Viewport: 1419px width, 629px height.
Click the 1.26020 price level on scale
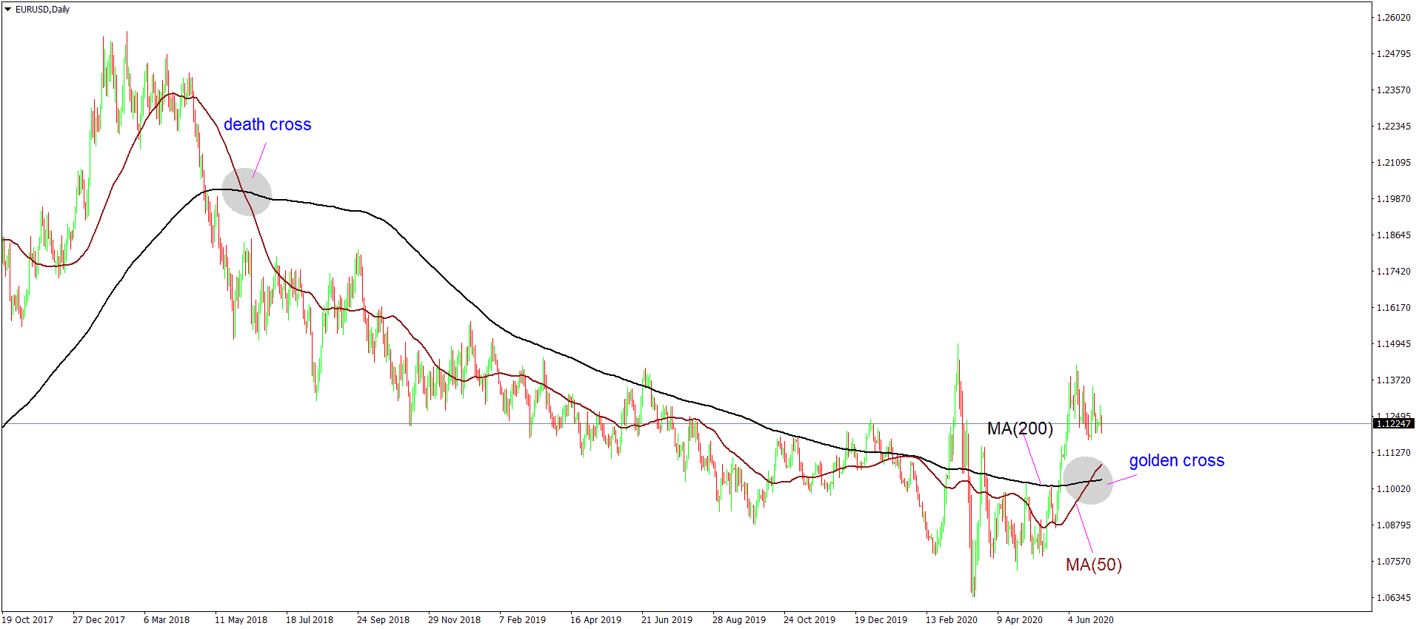1393,18
